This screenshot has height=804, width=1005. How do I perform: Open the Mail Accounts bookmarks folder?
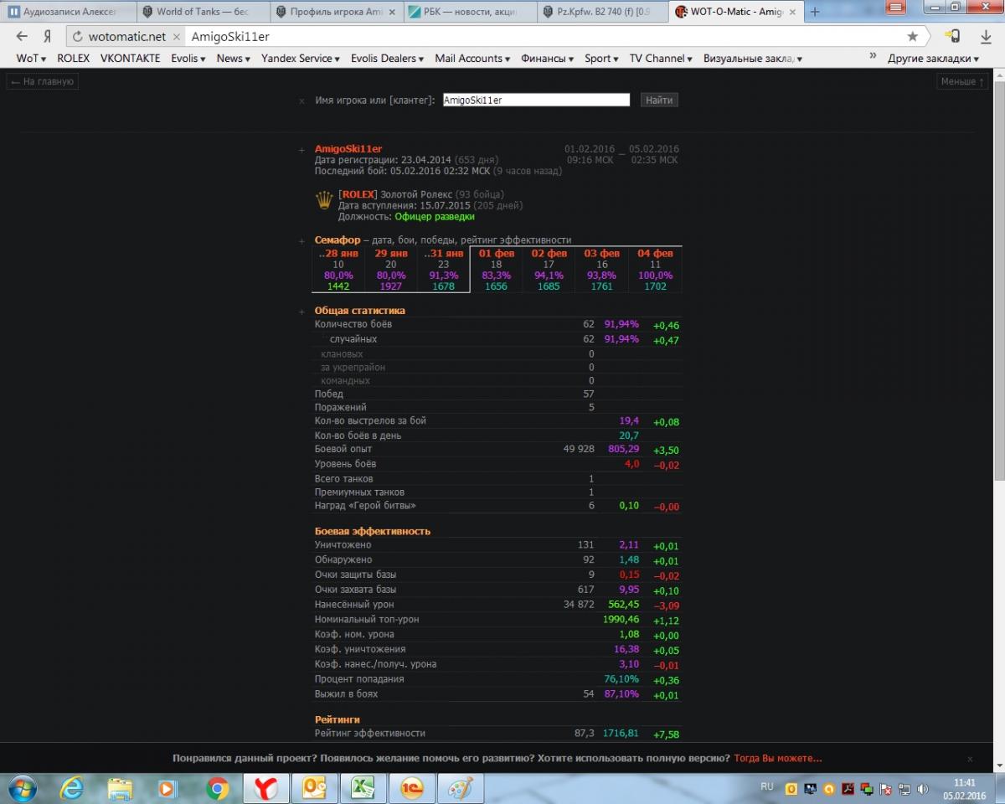click(473, 59)
